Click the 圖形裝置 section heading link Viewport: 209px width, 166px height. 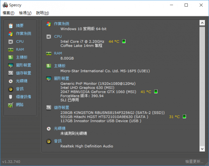[x=62, y=78]
